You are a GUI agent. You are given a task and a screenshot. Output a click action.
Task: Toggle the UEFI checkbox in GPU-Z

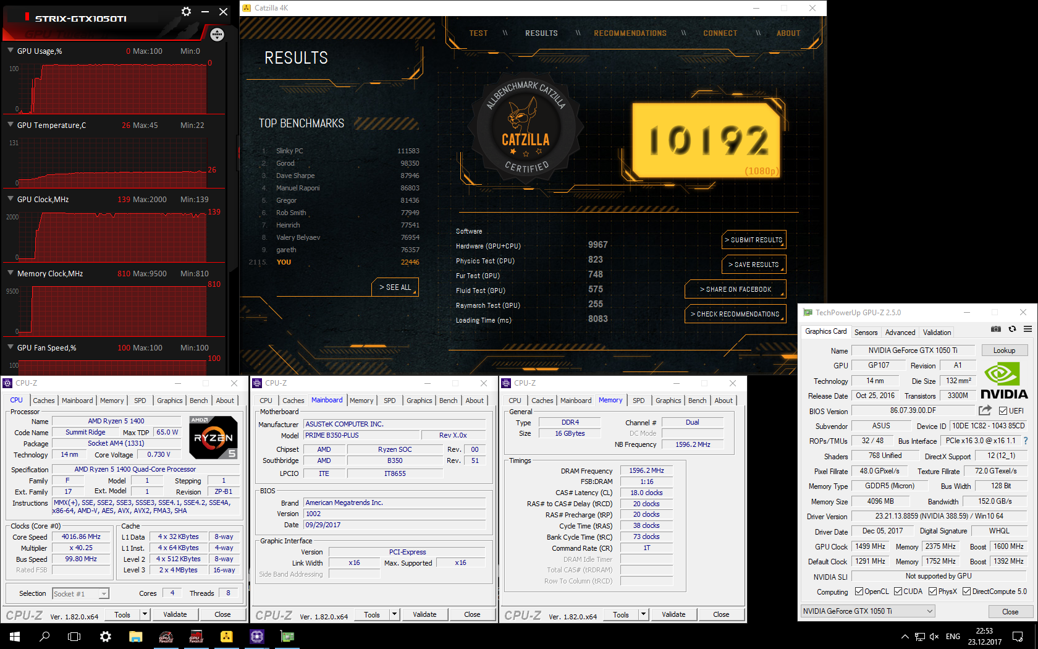1003,410
